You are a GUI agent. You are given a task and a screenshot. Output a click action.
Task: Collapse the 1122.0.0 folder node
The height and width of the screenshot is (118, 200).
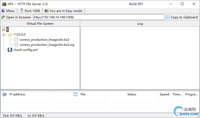click(x=4, y=35)
